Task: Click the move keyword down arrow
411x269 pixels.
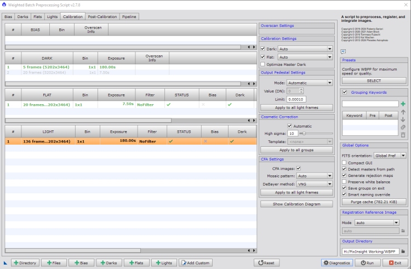Action: (x=403, y=119)
